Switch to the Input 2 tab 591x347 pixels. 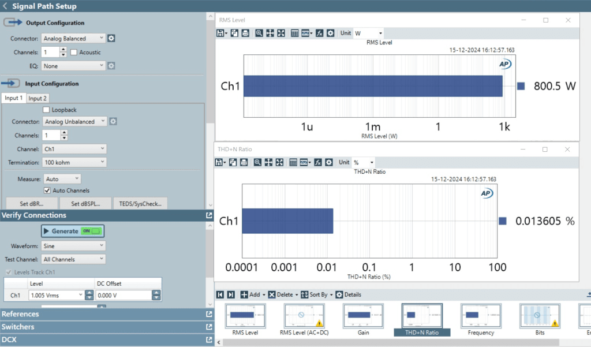coord(38,98)
